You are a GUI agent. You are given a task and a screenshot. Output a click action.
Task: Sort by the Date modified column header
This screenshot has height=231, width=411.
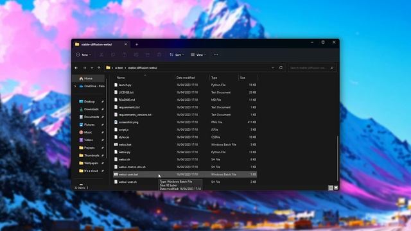(x=186, y=78)
